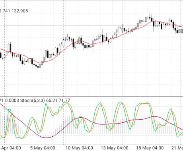The height and width of the screenshot is (151, 183).
Task: Click the 71.77 stochastic value
Action: tap(64, 101)
